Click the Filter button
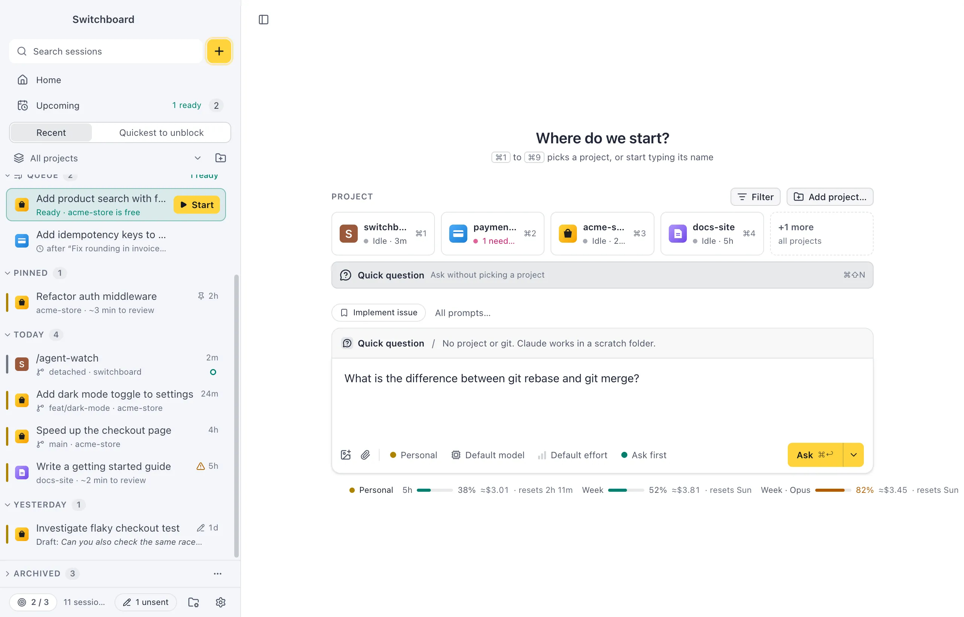 pos(755,197)
